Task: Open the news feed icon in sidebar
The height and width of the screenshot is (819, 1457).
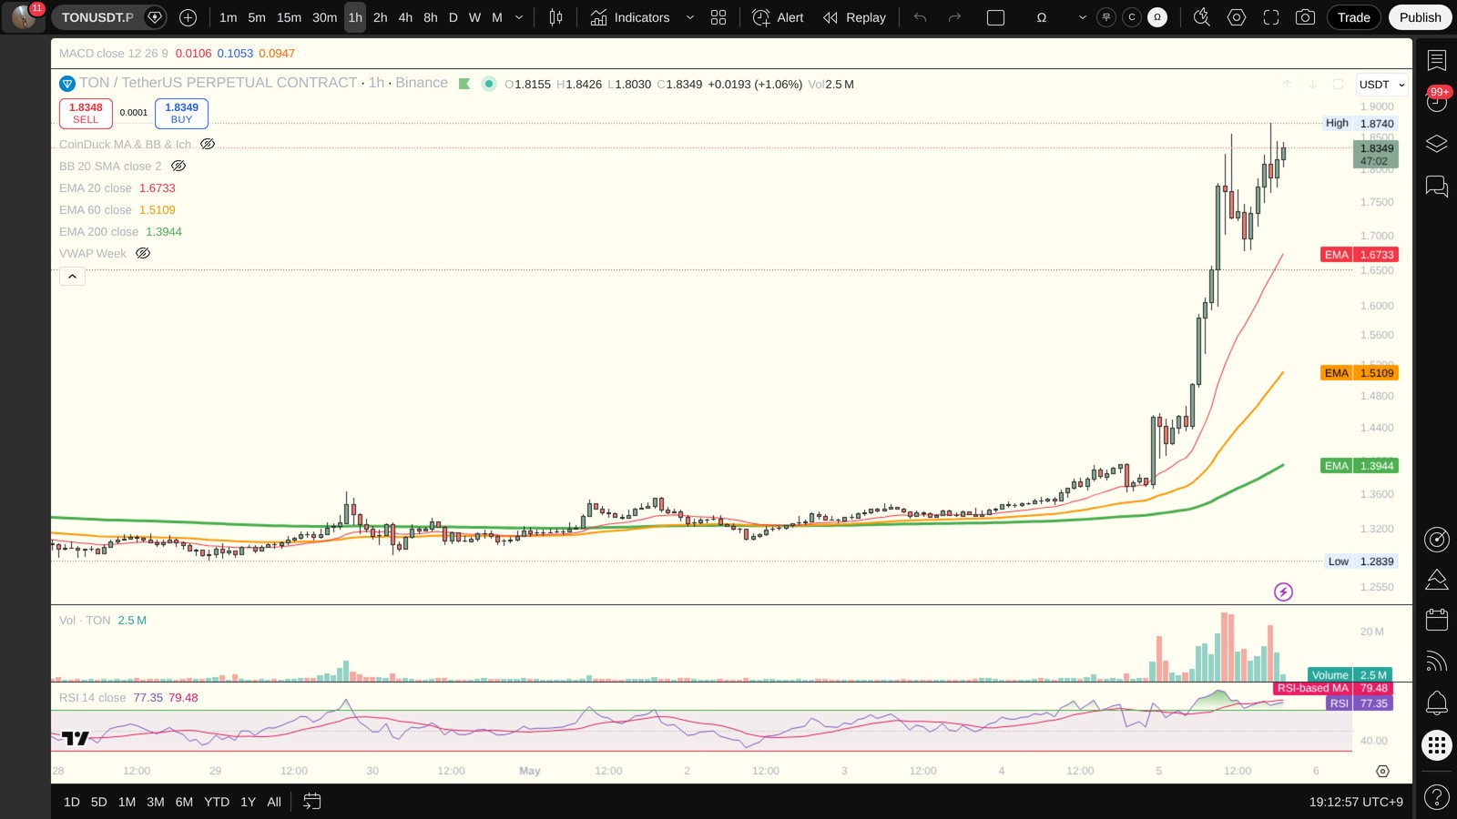Action: click(x=1437, y=661)
